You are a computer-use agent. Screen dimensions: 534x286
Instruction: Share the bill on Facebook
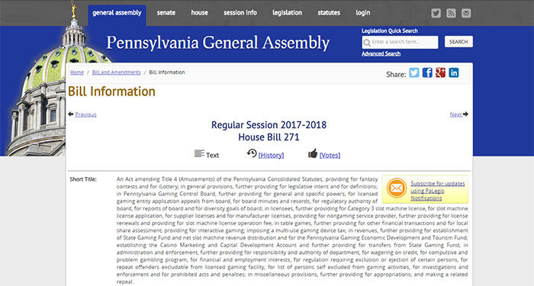coord(427,72)
